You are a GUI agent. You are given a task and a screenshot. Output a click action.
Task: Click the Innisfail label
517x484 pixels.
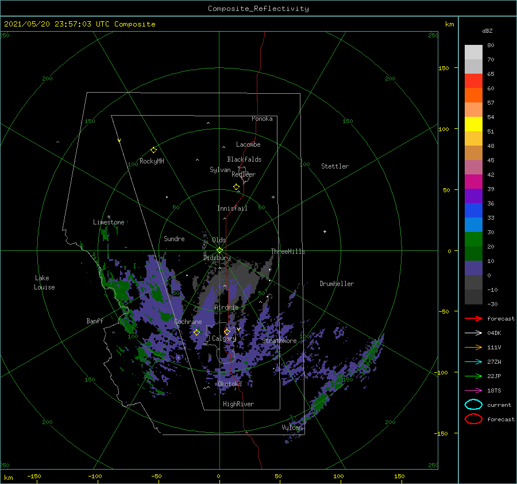click(x=232, y=208)
